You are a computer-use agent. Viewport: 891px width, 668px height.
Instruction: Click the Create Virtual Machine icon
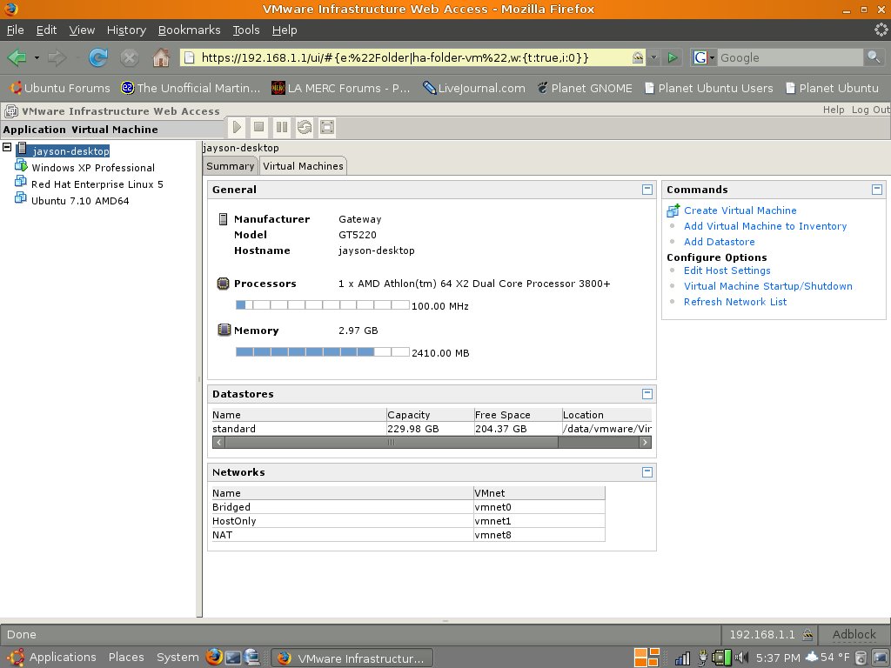click(x=673, y=210)
